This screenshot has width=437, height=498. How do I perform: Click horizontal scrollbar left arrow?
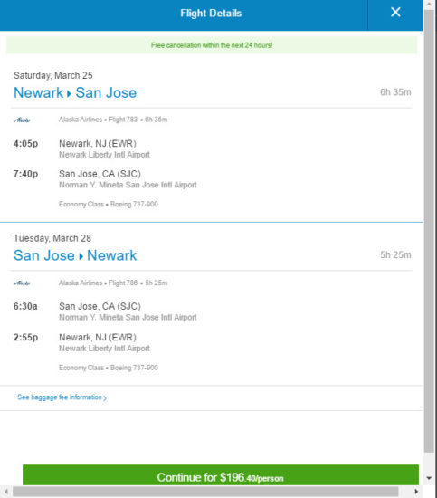[6, 492]
